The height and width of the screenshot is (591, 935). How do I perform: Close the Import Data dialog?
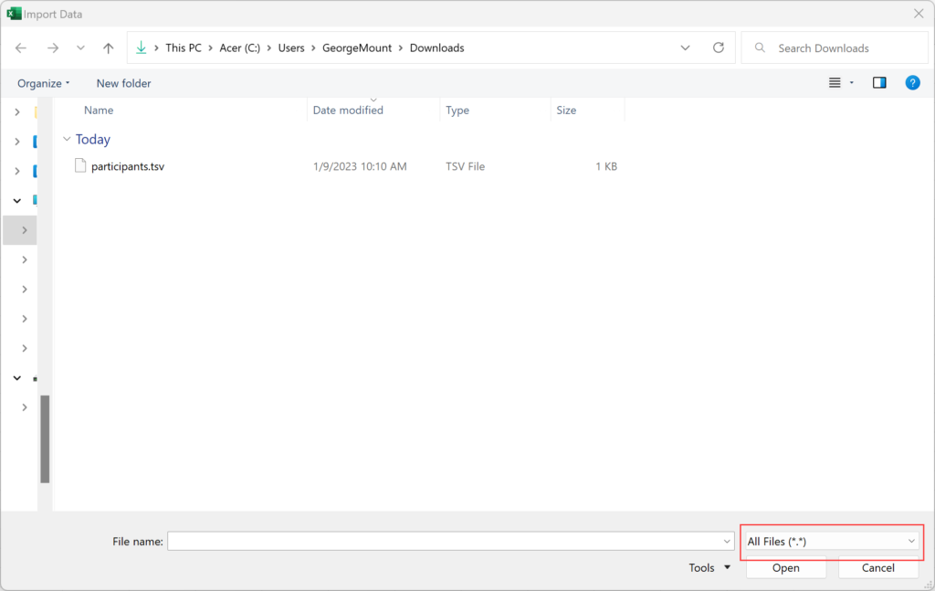click(919, 14)
